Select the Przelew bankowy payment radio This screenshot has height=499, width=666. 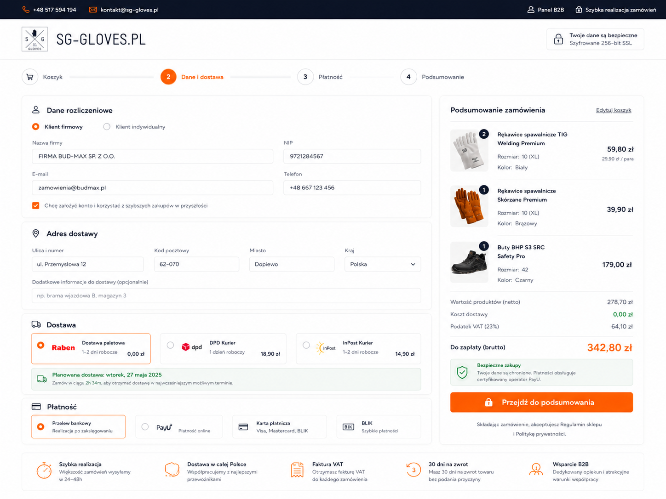[x=41, y=427]
